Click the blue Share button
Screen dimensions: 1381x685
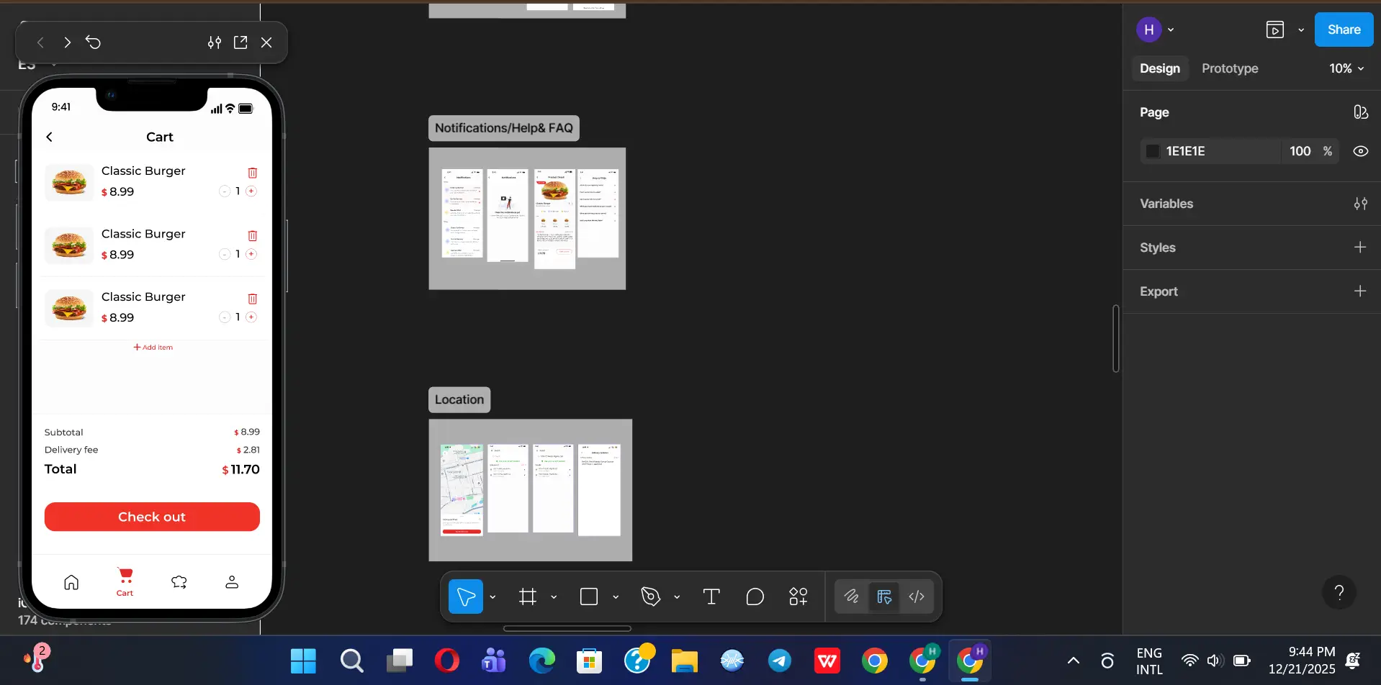(x=1344, y=30)
